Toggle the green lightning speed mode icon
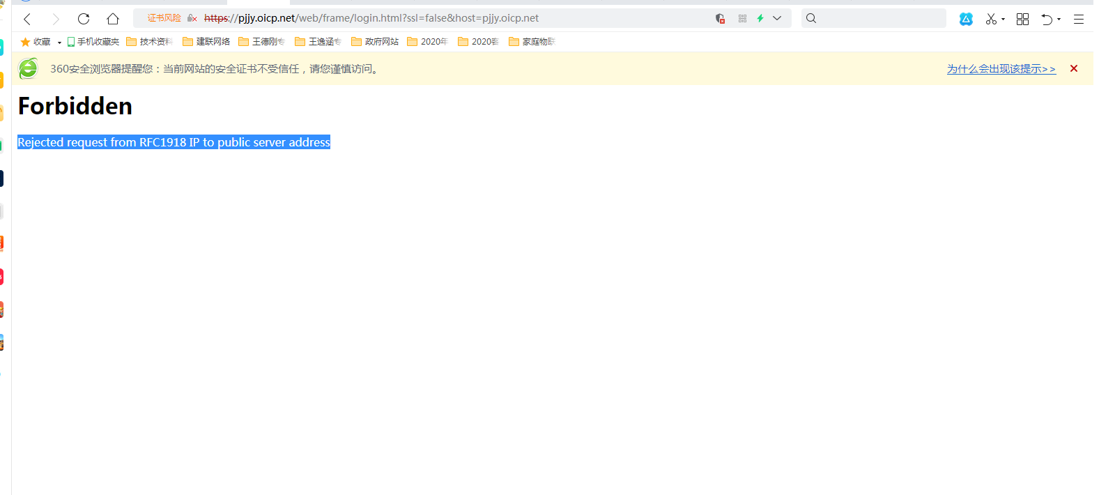This screenshot has width=1099, height=495. [760, 18]
